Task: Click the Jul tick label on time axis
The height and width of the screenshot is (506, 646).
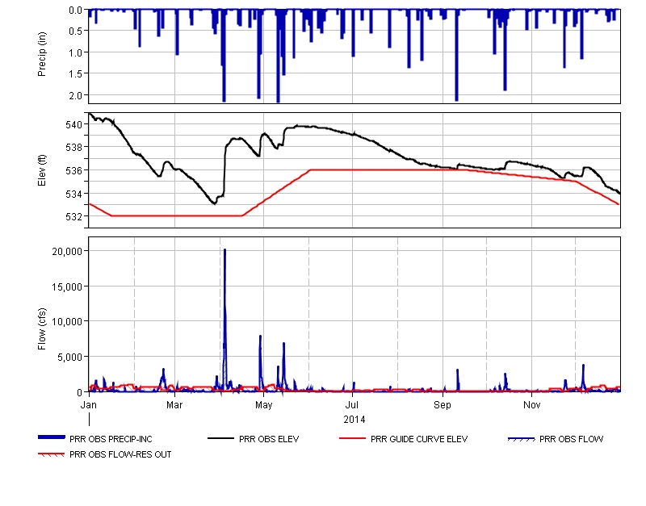Action: coord(352,405)
